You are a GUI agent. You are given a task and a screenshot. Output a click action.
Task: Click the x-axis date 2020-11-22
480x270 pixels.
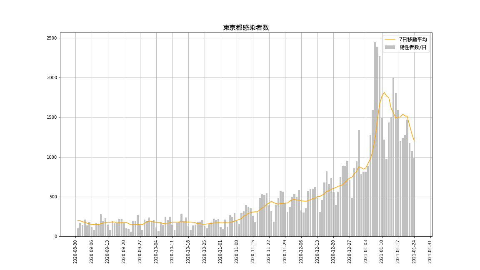(269, 252)
